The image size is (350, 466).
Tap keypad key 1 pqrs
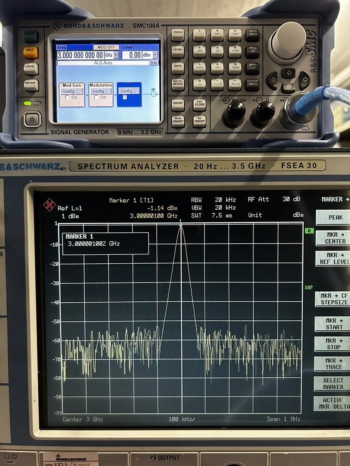tap(200, 68)
